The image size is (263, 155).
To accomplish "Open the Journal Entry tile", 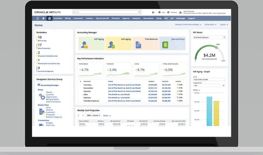I will click(172, 43).
